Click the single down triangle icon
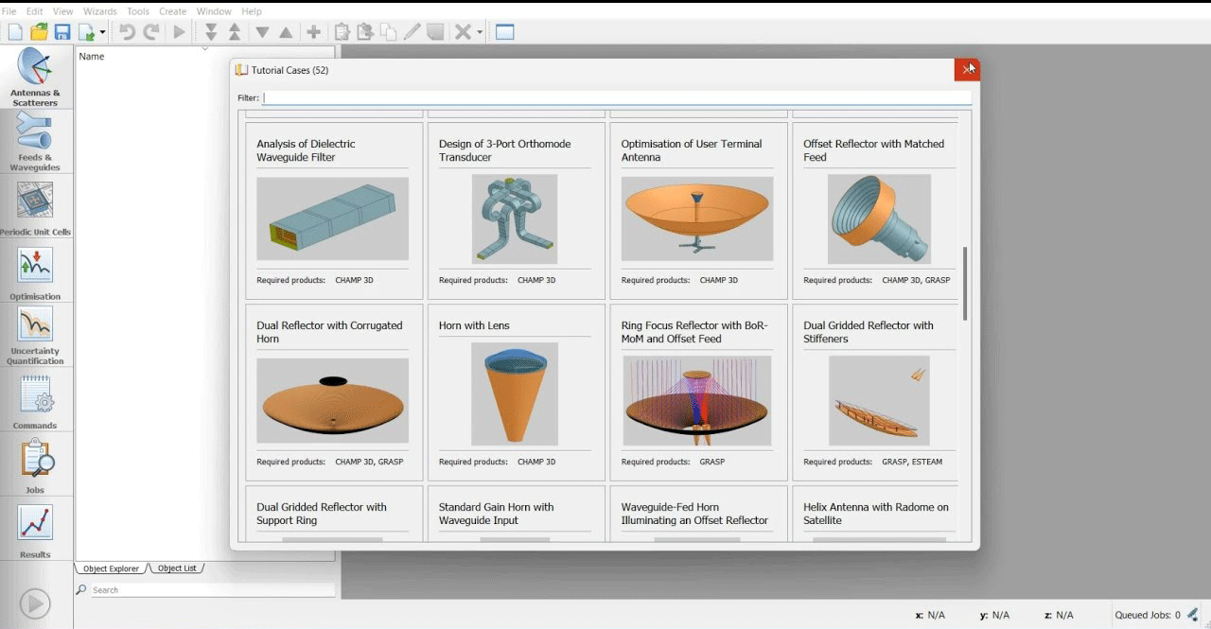The image size is (1211, 629). [x=262, y=32]
